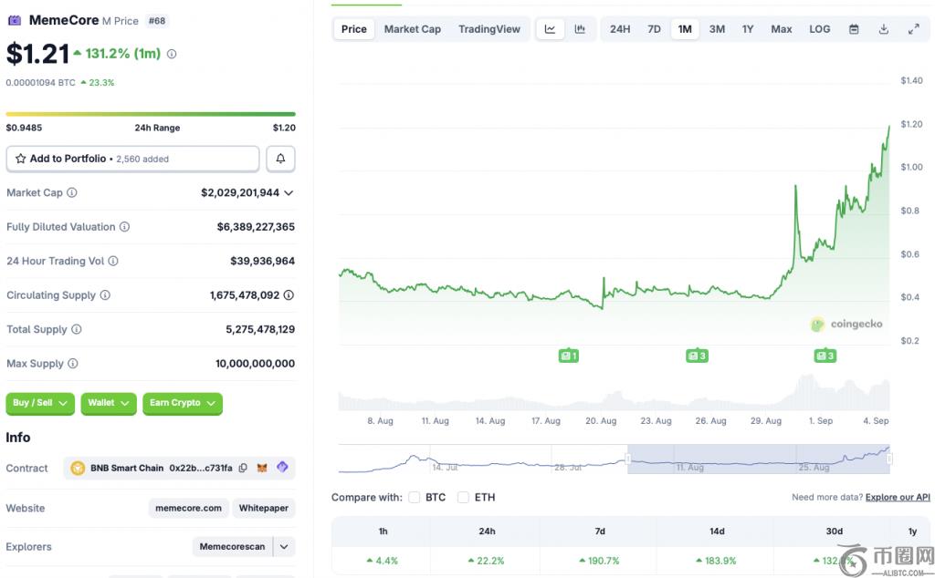Expand the Memecorescan explorers dropdown arrow

point(284,547)
